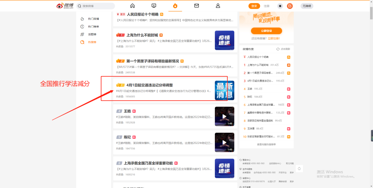Toggle the light/dark theme sun button

(280, 6)
